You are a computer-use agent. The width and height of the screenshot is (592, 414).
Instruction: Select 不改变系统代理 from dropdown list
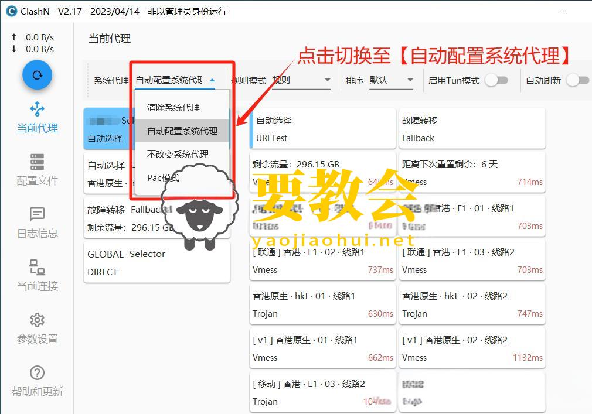coord(182,154)
